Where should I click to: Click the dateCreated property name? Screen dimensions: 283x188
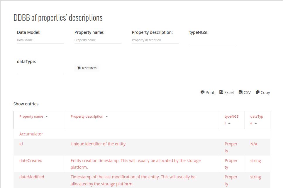click(x=31, y=161)
